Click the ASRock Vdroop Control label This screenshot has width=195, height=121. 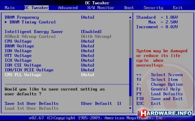click(30, 36)
